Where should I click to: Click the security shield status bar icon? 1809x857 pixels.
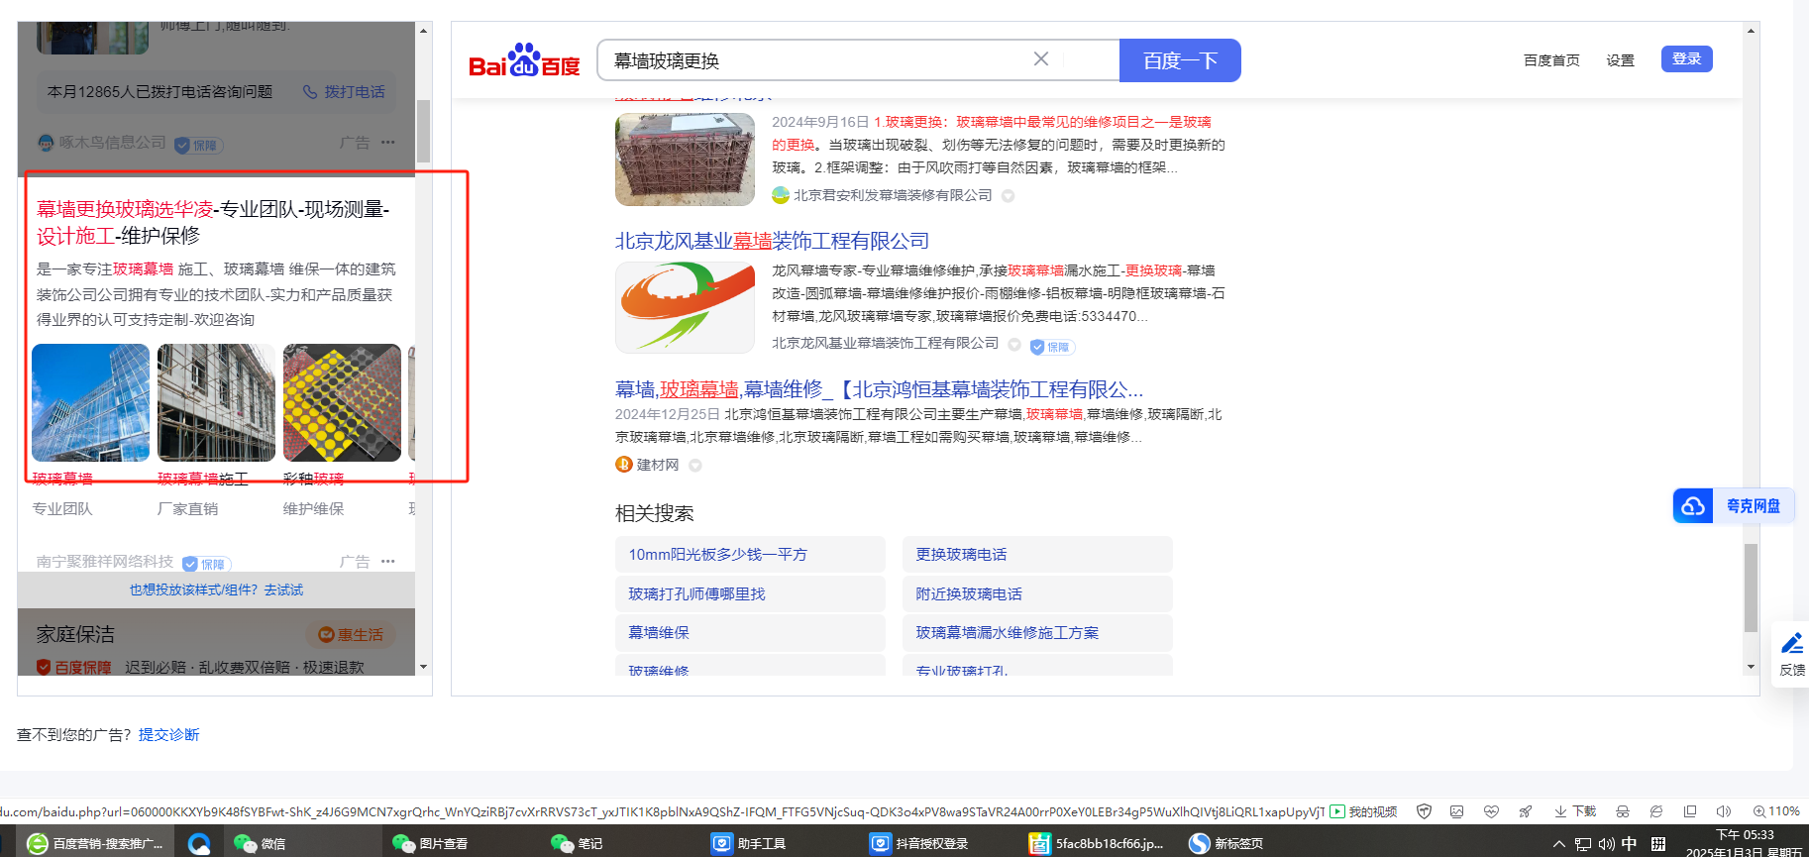point(1424,811)
